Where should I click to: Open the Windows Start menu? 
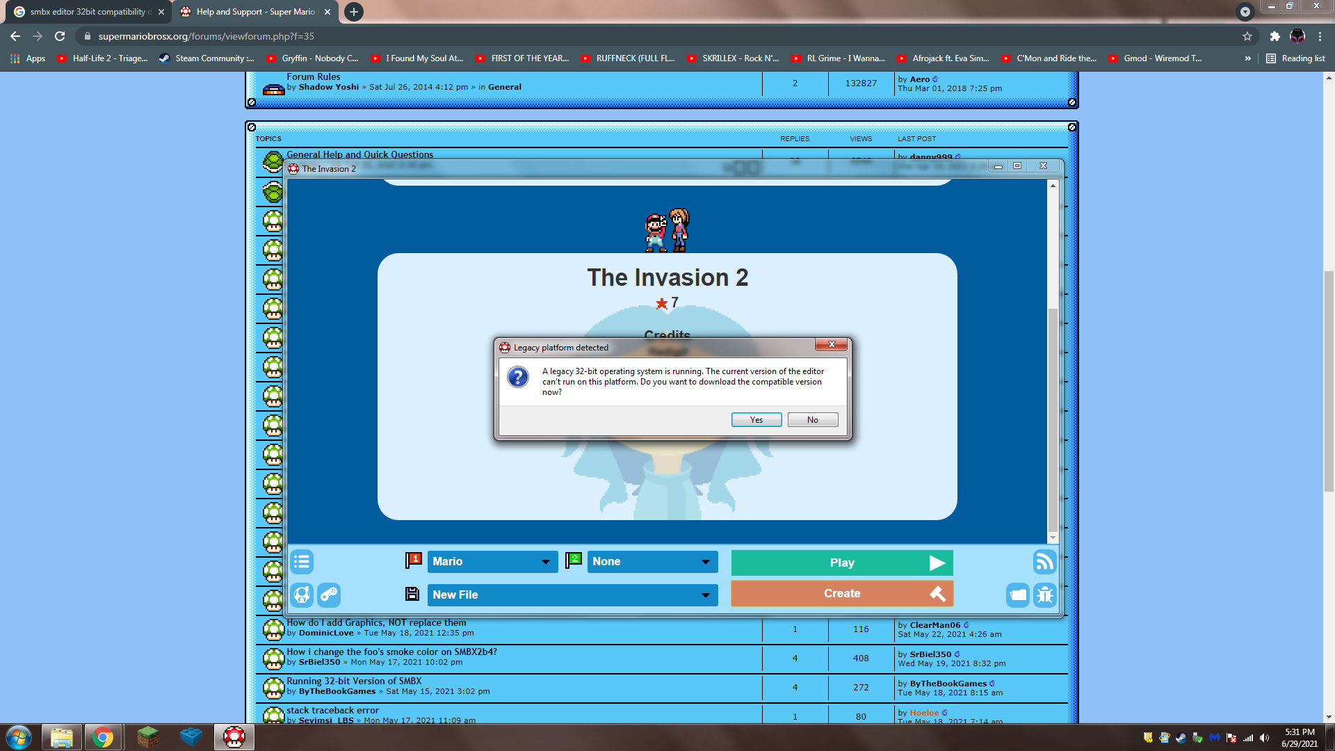19,737
